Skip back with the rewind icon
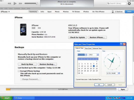The width and height of the screenshot is (134, 100). [9, 3]
